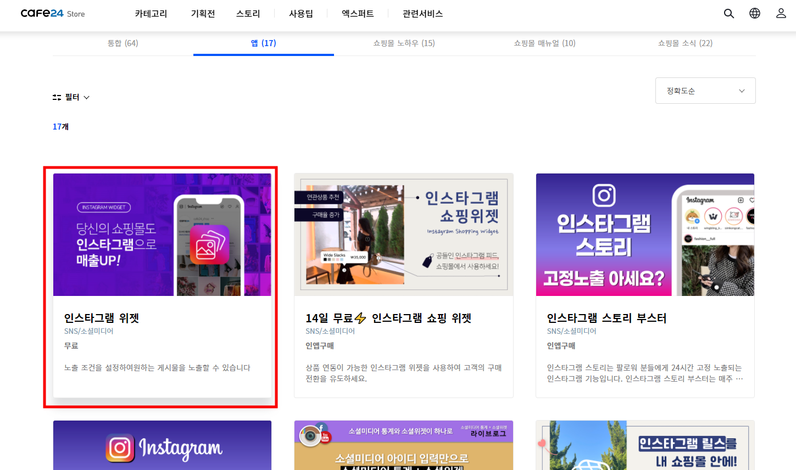Image resolution: width=796 pixels, height=470 pixels.
Task: Switch to 쇼핑몰 매뉴얼 (10) tab
Action: (x=545, y=43)
